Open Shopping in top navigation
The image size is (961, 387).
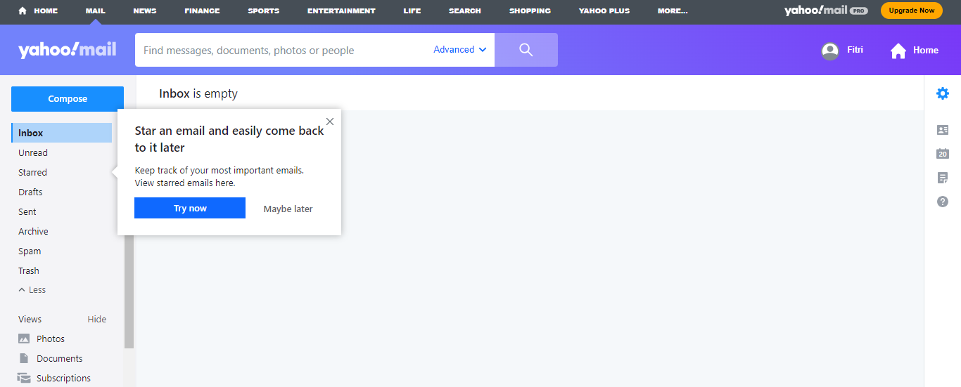point(530,11)
